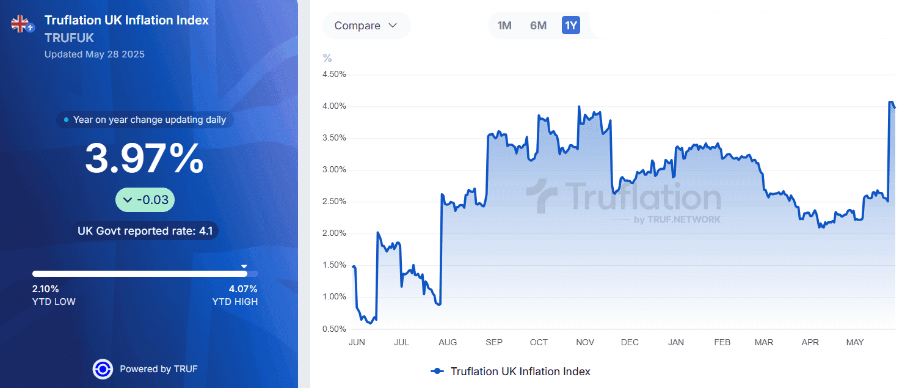Toggle Truflation UK Inflation Index legend series
The width and height of the screenshot is (902, 388).
pyautogui.click(x=520, y=371)
